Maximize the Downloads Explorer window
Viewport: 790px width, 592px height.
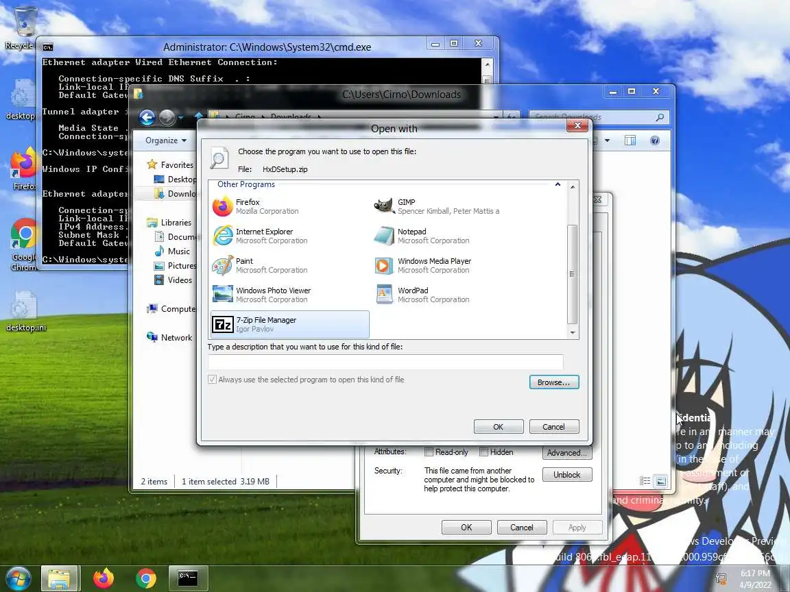pyautogui.click(x=632, y=91)
